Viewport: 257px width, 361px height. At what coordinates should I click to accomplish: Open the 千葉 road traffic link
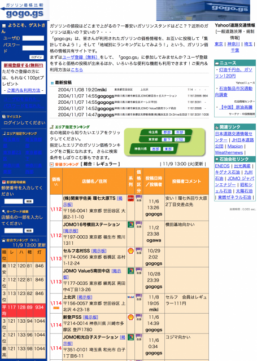click(235, 50)
